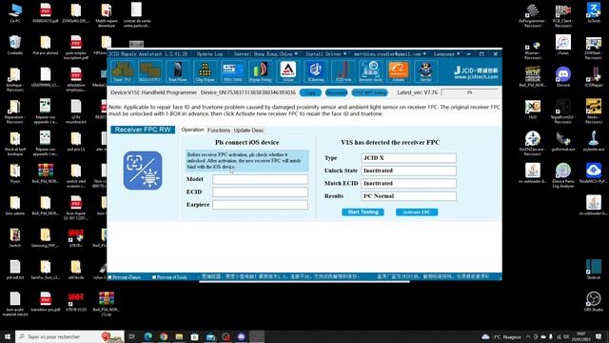Expand the account email dropdown
Screen dimensions: 609x343
390,54
